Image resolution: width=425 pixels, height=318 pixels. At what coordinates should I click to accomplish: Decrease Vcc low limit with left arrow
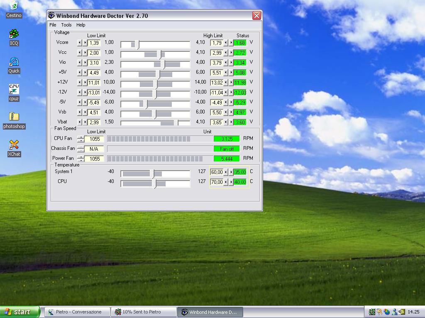click(x=79, y=53)
